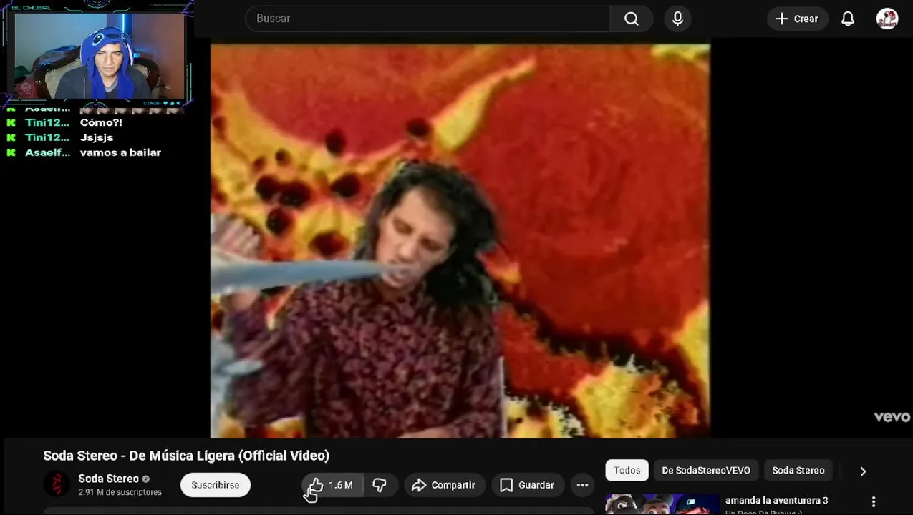Focus the Buscar search field
The height and width of the screenshot is (515, 913).
pos(427,19)
